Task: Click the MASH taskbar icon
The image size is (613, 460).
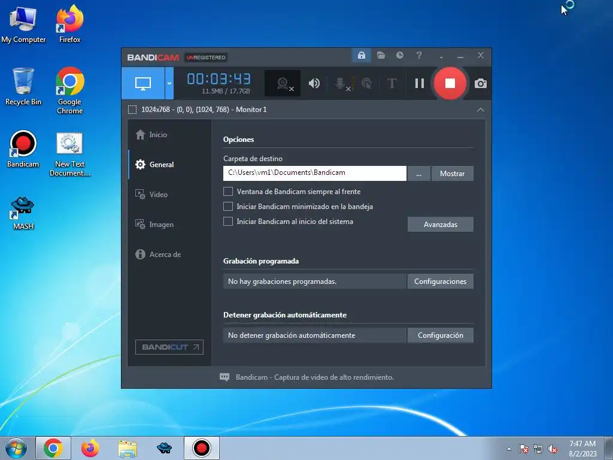Action: pos(164,448)
